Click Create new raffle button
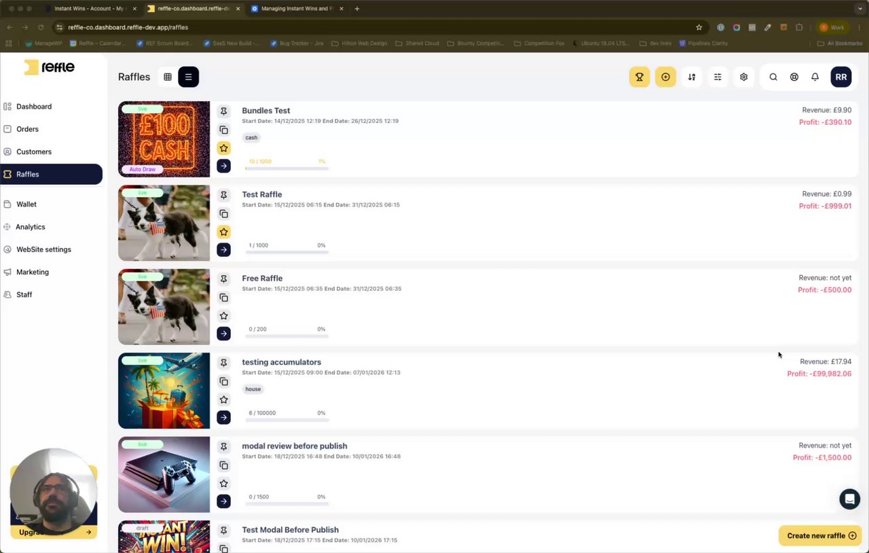Screen dimensions: 869x553 point(820,535)
